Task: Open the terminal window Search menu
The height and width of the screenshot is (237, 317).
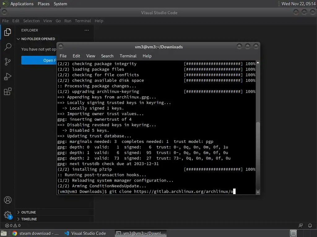Action: pyautogui.click(x=107, y=56)
